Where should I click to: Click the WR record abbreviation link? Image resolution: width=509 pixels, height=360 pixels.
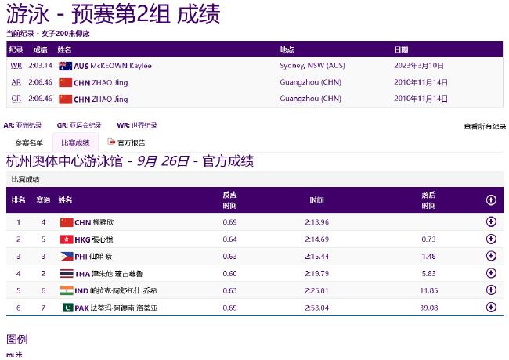point(16,66)
